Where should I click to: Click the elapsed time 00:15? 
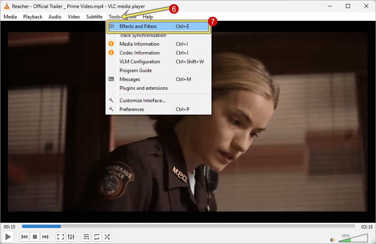pos(9,227)
